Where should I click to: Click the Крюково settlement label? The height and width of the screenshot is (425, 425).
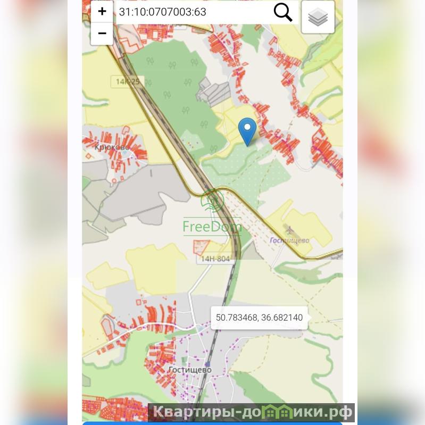click(x=111, y=147)
